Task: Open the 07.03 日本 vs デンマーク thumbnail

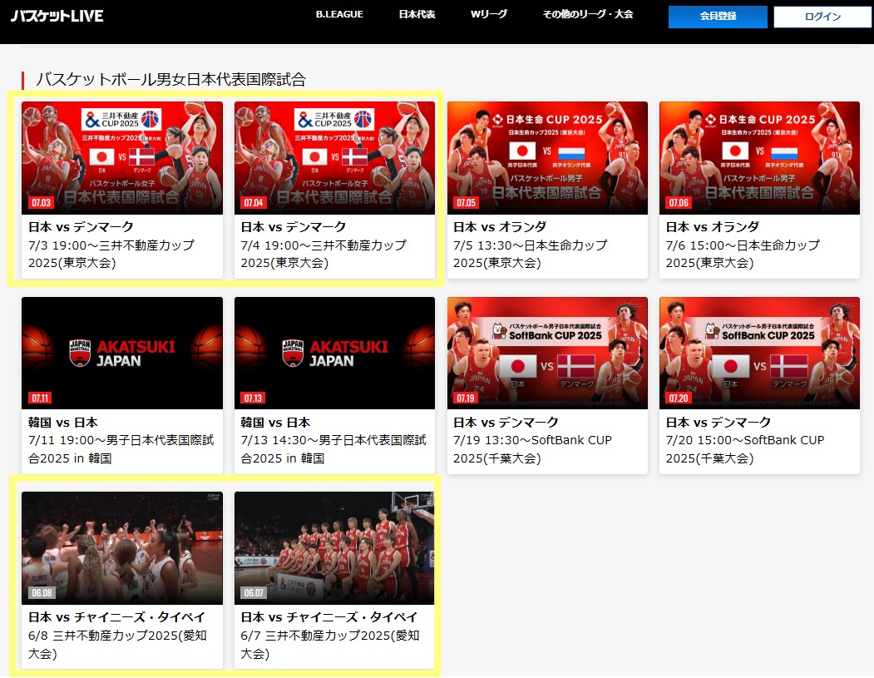Action: point(122,158)
